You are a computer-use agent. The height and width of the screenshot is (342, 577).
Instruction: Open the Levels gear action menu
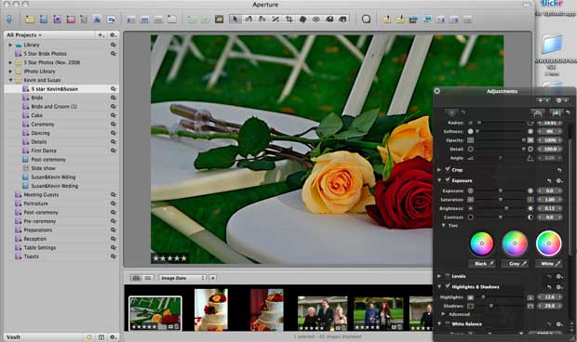[559, 276]
